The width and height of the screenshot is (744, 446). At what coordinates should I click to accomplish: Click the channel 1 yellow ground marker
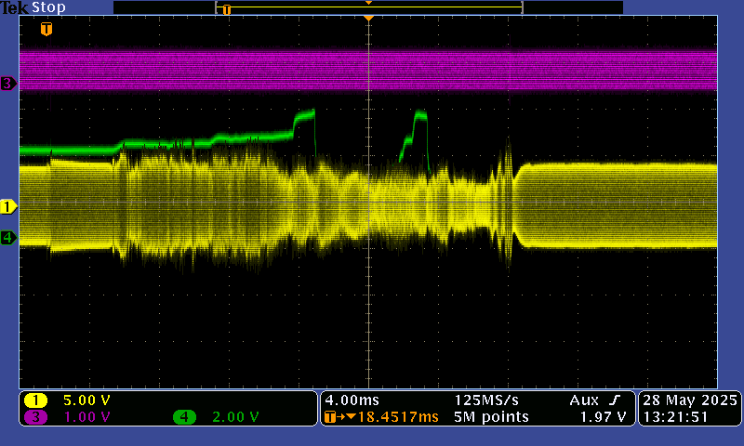click(8, 205)
